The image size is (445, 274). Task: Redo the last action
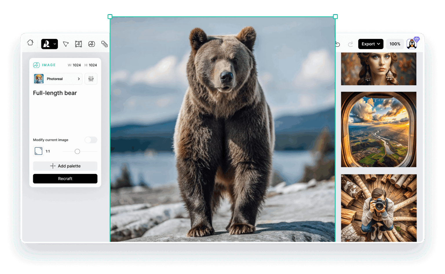click(x=351, y=44)
